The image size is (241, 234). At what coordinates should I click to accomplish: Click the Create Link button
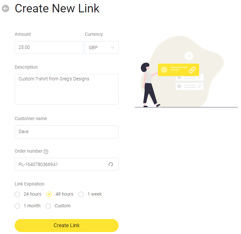tap(66, 226)
